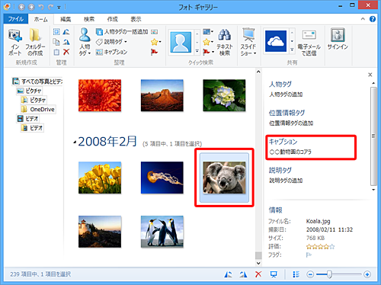Viewport: 381px width, 285px height.
Task: Click the Select All icon in the 管理 group
Action: pyautogui.click(x=56, y=32)
